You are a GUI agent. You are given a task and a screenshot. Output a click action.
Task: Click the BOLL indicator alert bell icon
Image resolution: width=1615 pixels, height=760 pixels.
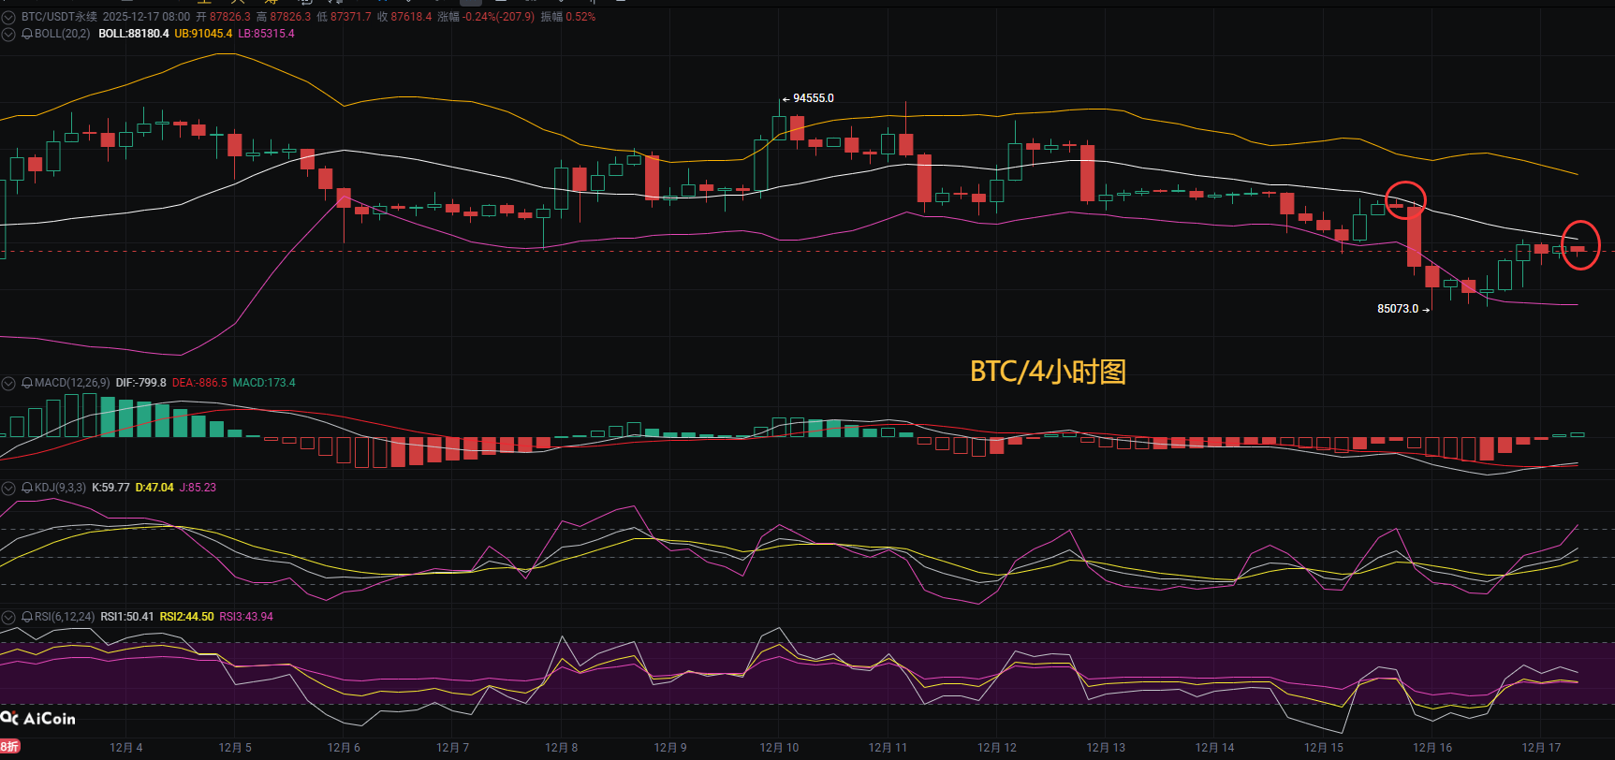[x=27, y=34]
